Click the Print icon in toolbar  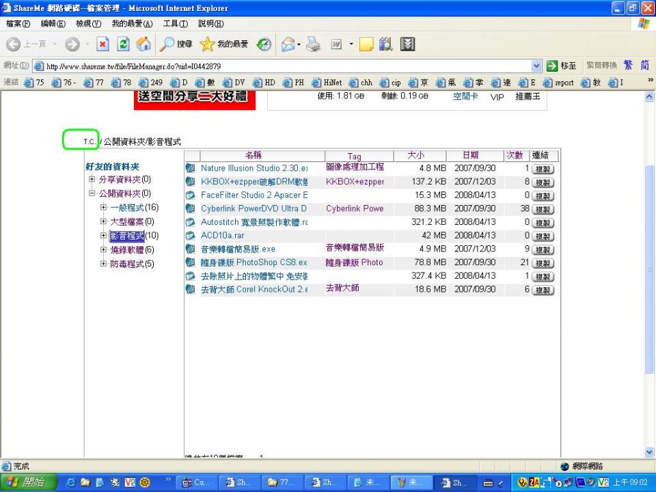tap(314, 44)
